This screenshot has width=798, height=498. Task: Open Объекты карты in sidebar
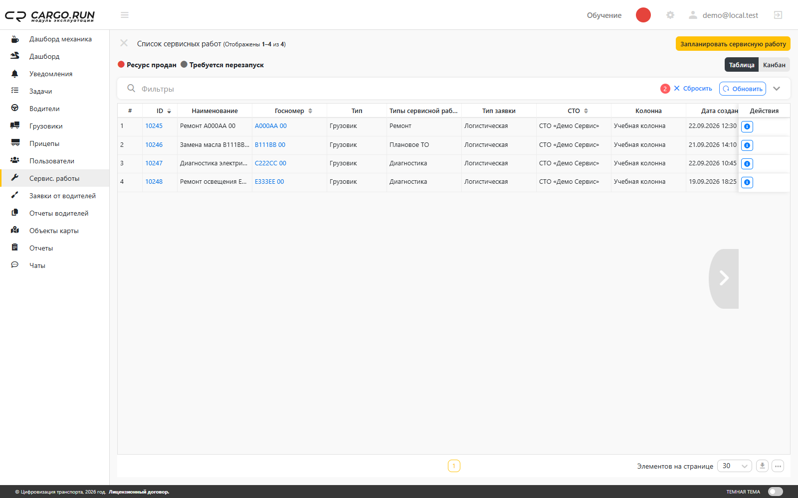(55, 231)
